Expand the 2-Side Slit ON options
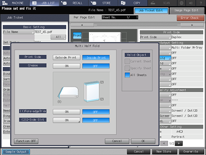206x155 pixels. 67,120
